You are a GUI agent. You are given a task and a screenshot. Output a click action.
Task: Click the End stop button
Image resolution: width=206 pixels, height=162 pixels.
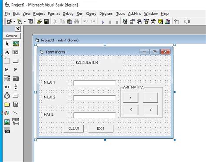117,22
